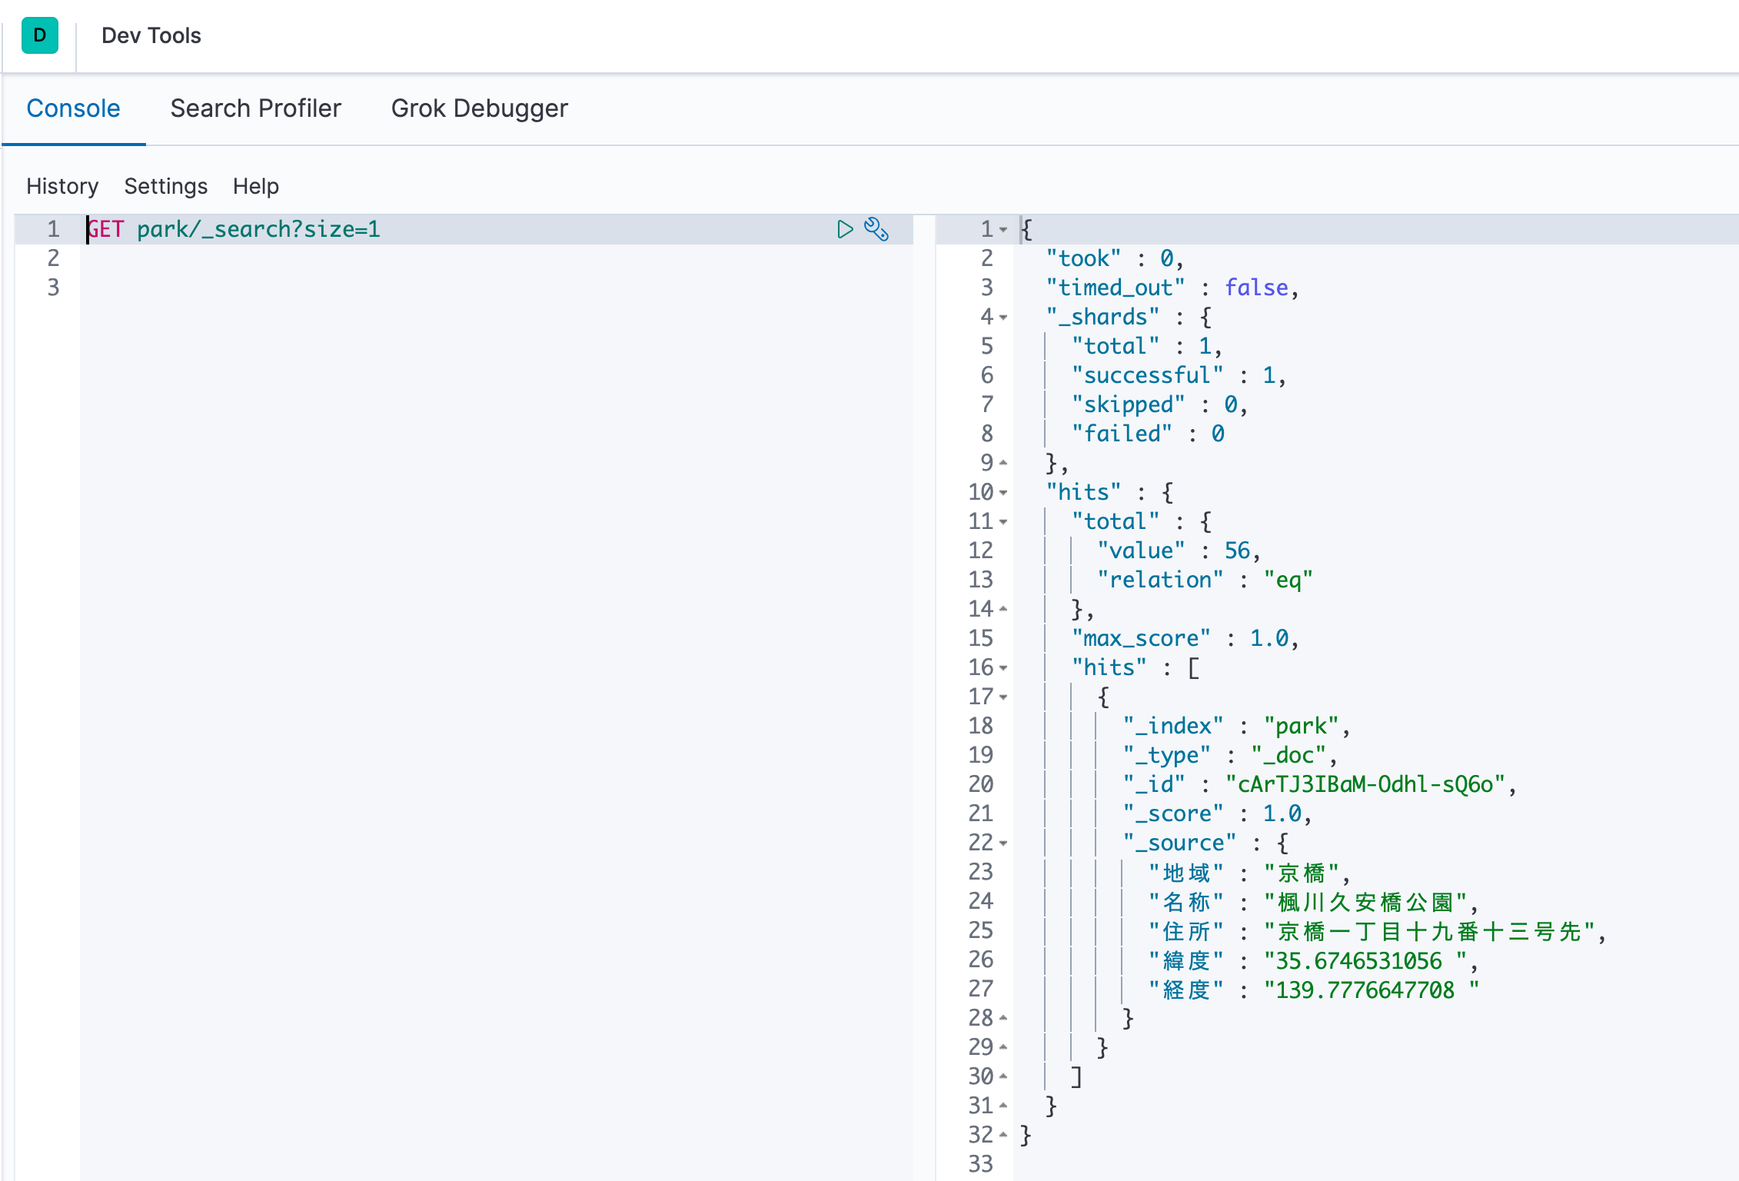Collapse the _shards block fold arrow
1739x1181 pixels.
click(1003, 317)
